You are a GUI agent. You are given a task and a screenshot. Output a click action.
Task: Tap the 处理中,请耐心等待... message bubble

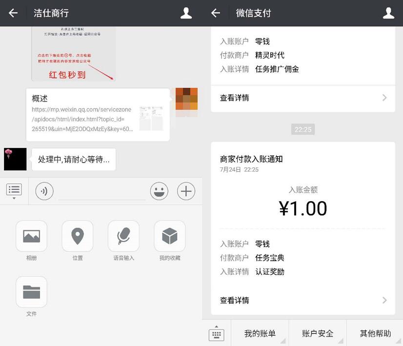pyautogui.click(x=74, y=160)
